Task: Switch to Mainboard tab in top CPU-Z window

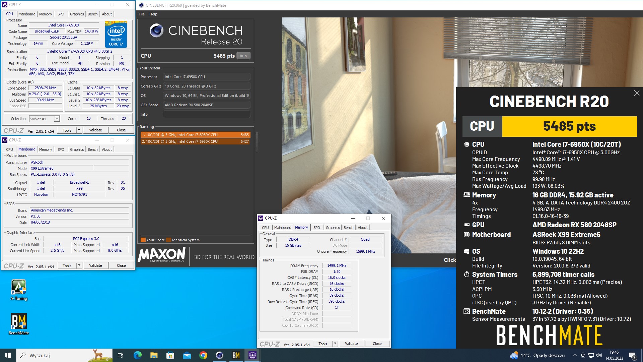Action: pyautogui.click(x=27, y=14)
